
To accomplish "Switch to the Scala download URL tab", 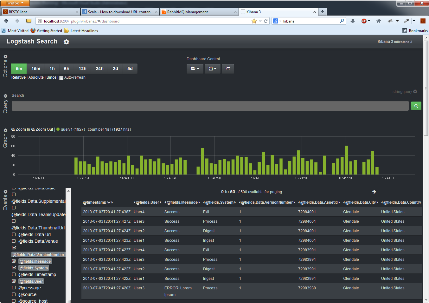I will (120, 12).
